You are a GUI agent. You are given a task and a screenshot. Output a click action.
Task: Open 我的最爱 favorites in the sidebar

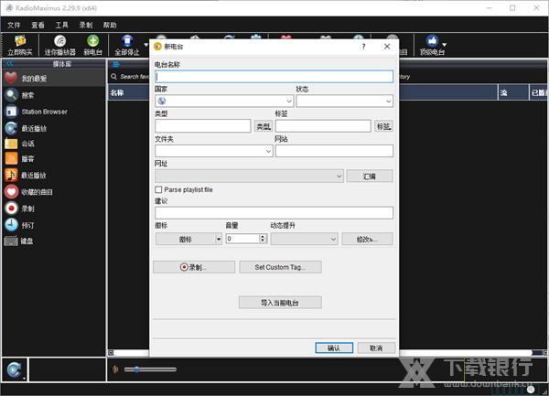tap(54, 79)
